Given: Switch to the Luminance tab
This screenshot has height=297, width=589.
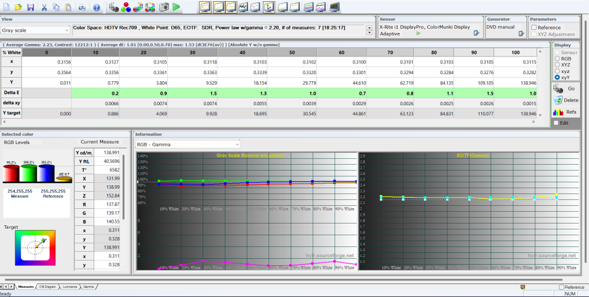Looking at the screenshot, I should pyautogui.click(x=69, y=286).
